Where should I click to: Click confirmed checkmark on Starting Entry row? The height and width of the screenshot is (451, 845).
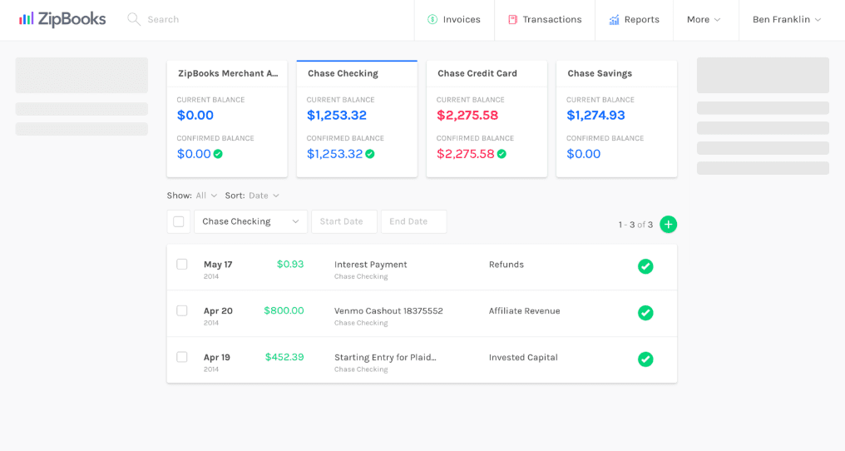(645, 359)
